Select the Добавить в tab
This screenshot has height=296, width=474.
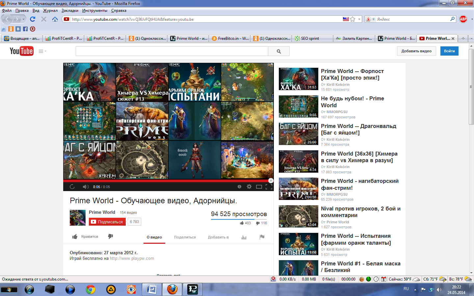(218, 237)
